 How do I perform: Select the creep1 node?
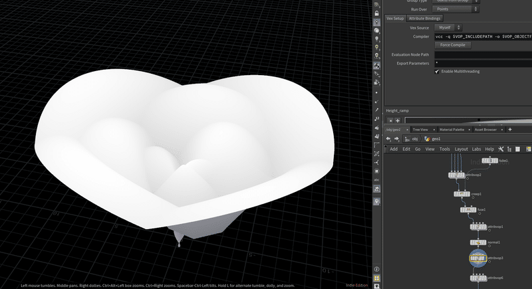[462, 194]
